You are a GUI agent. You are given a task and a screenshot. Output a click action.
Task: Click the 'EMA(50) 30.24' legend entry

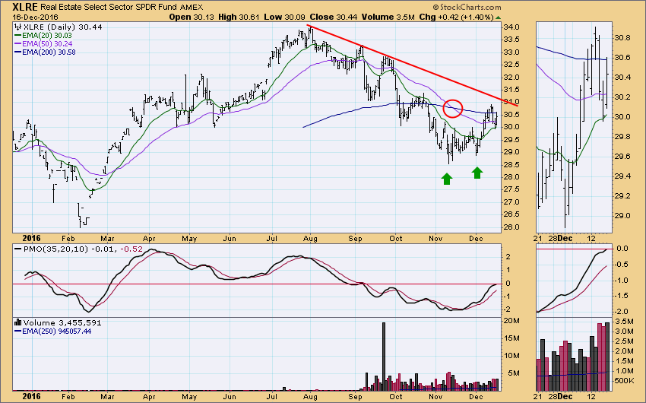(47, 43)
